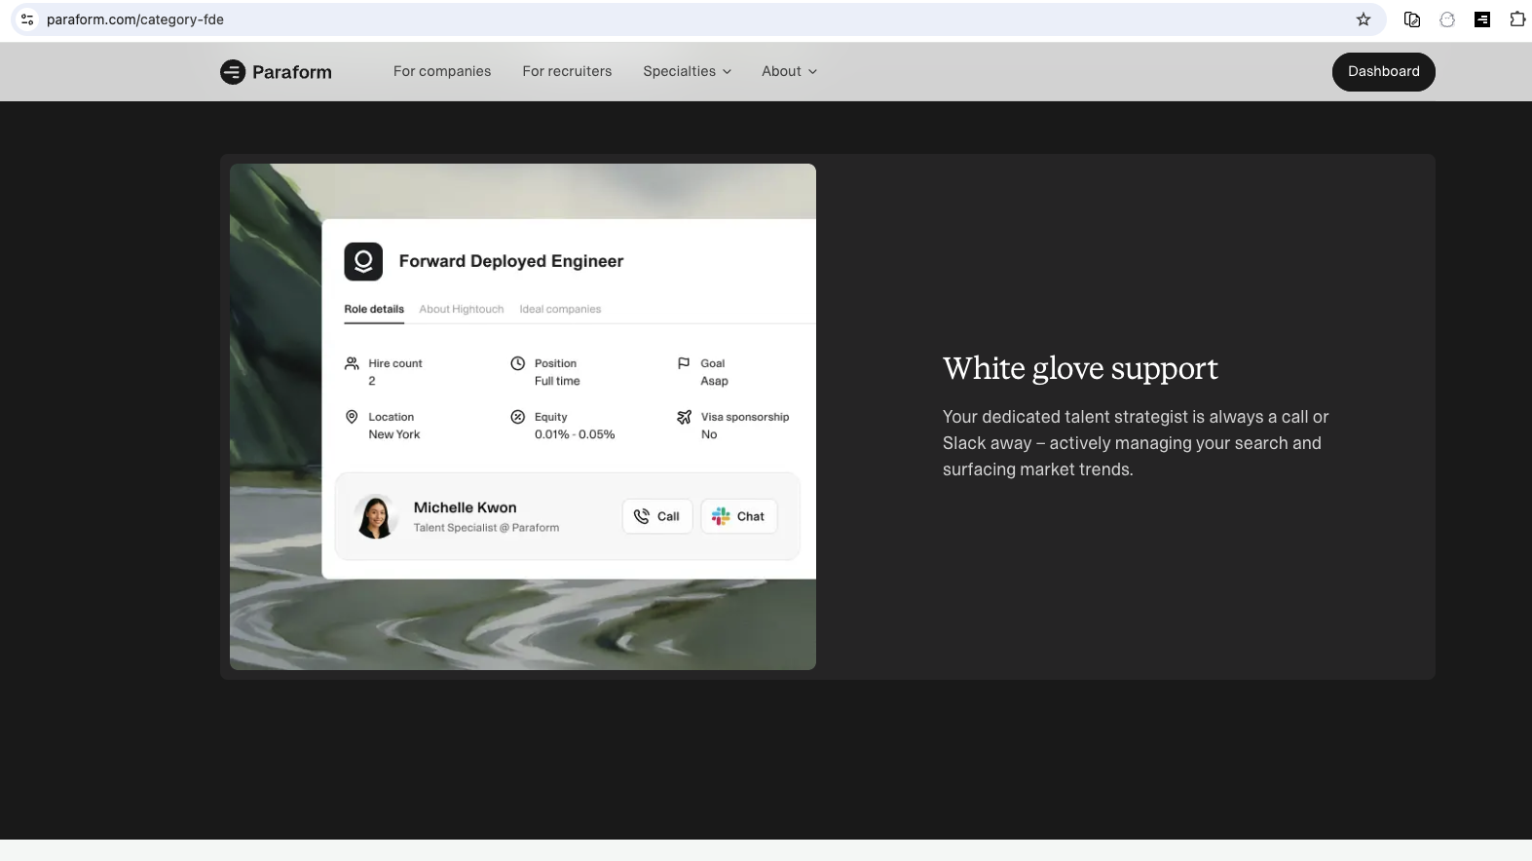The width and height of the screenshot is (1532, 861).
Task: Click the Asap goal value
Action: 714,381
